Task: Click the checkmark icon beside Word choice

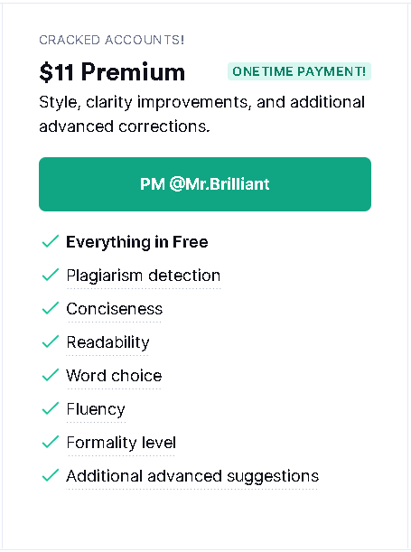Action: (50, 375)
